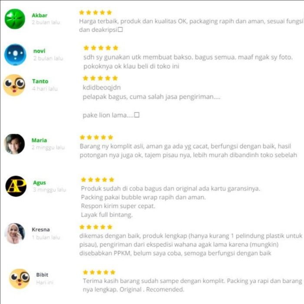Open the Akbar username link

point(40,15)
